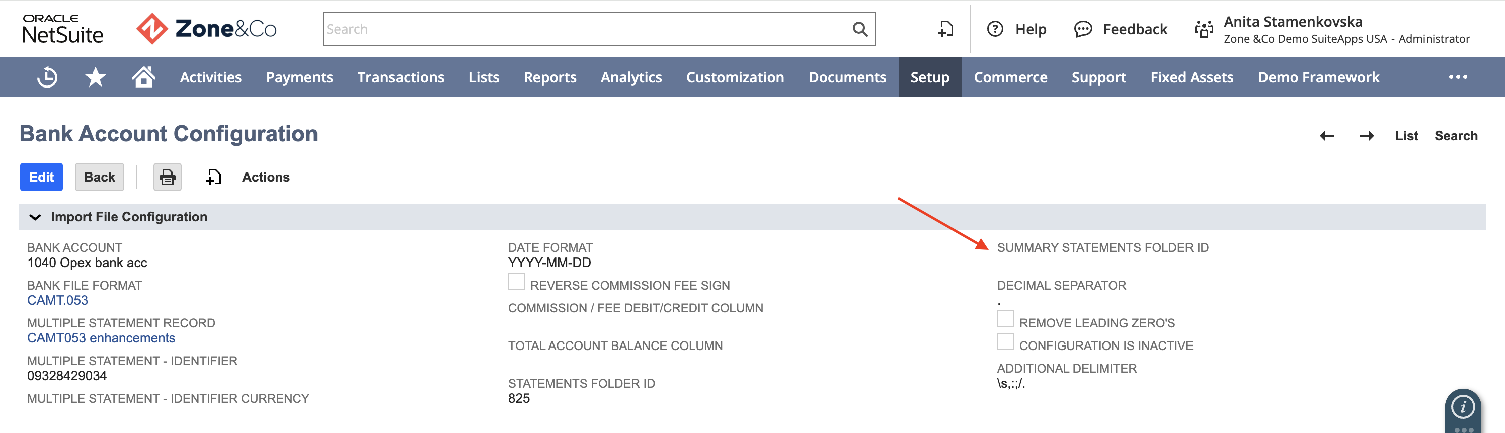This screenshot has width=1505, height=433.
Task: Click the Zone&Co logo
Action: [x=206, y=29]
